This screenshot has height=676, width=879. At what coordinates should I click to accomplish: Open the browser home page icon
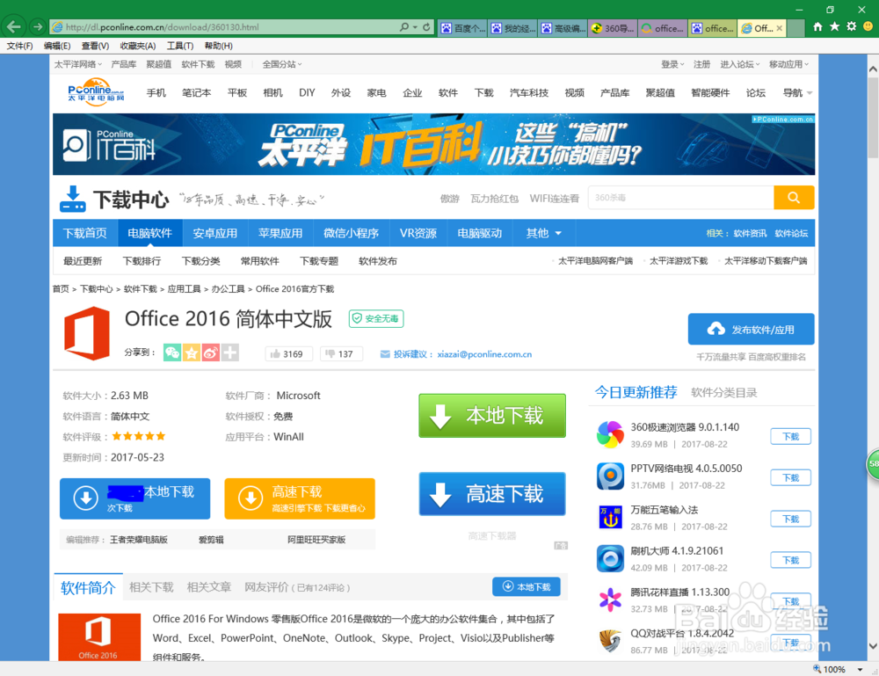(817, 26)
